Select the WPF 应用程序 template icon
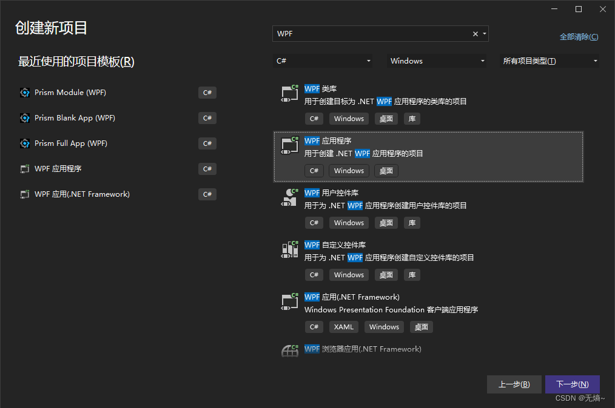 click(289, 145)
